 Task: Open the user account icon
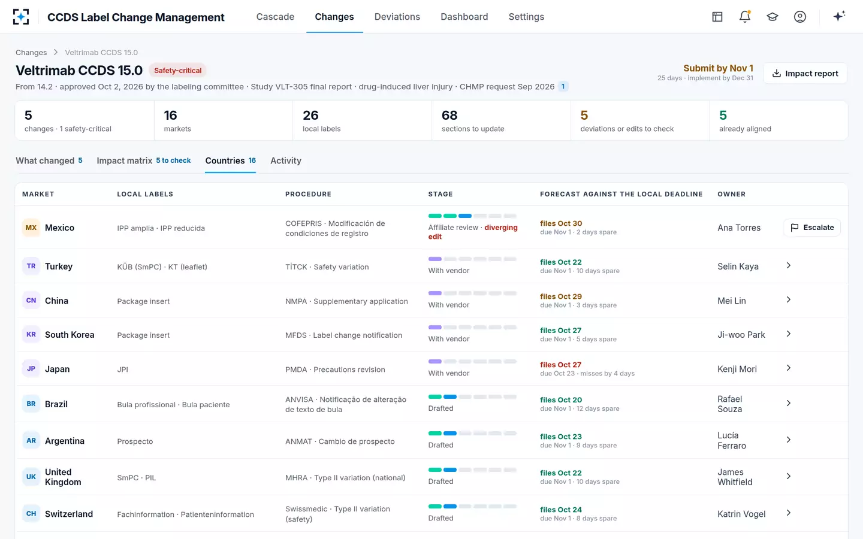[800, 17]
